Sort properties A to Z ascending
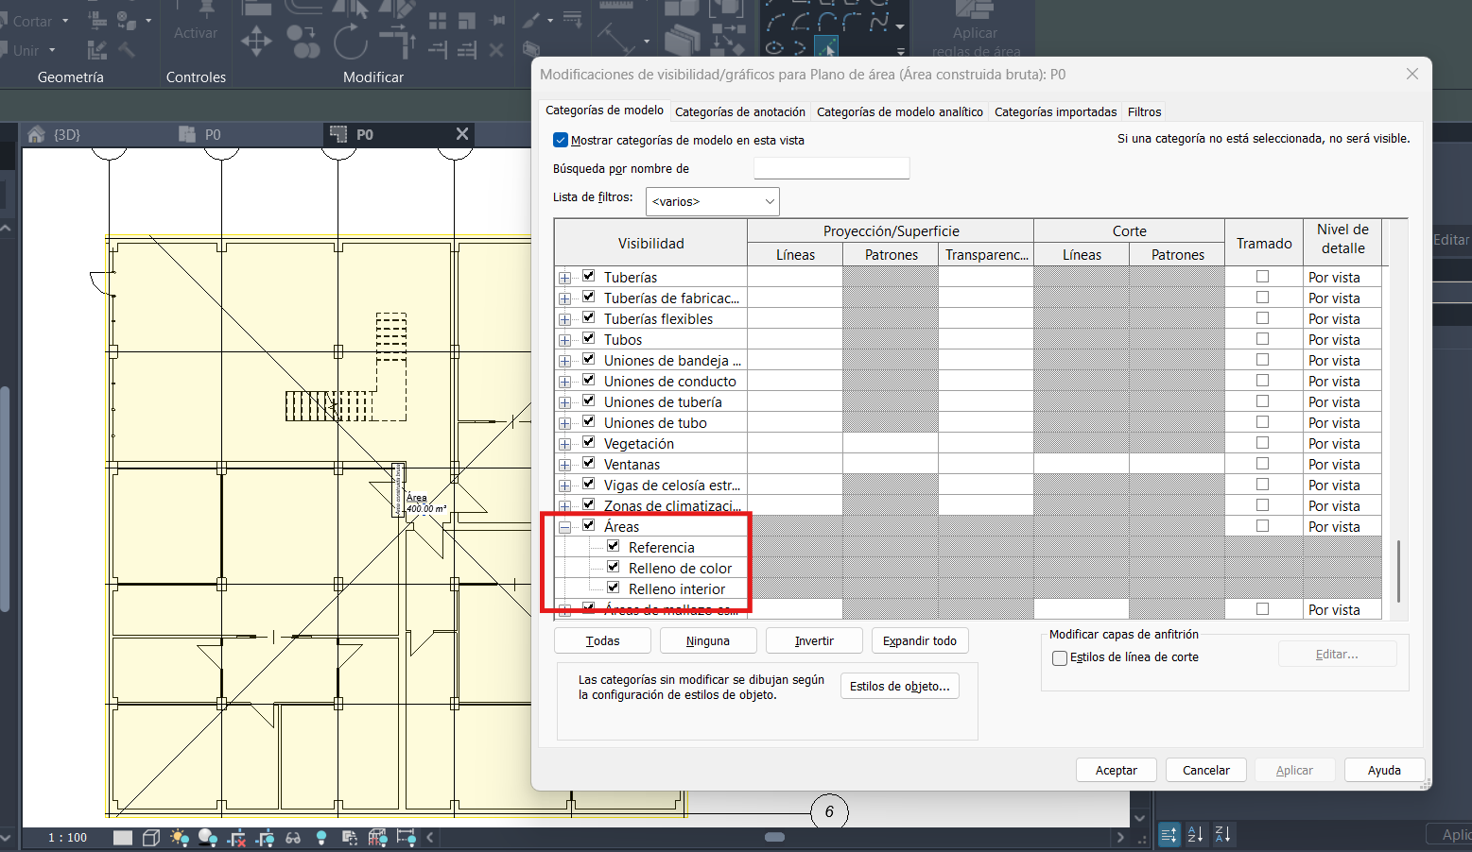1472x852 pixels. coord(1195,834)
